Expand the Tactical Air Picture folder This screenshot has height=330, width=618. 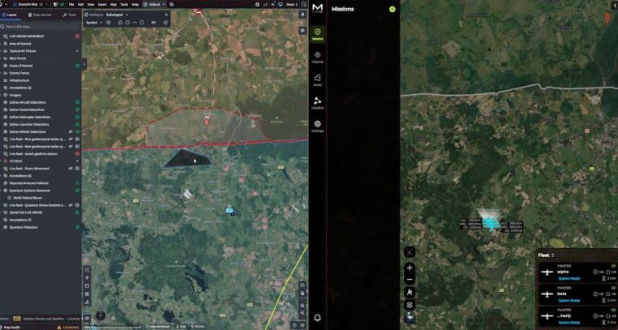coord(5,50)
